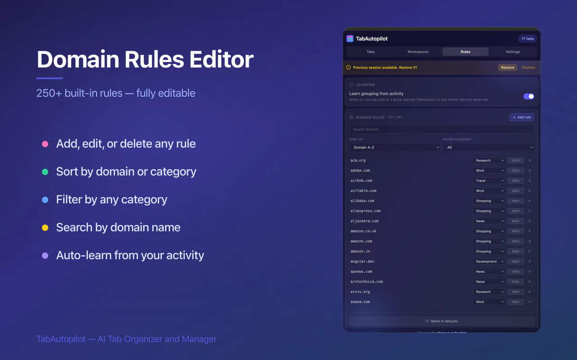Delete the aljazeera.com rule
Image resolution: width=577 pixels, height=360 pixels.
click(530, 221)
